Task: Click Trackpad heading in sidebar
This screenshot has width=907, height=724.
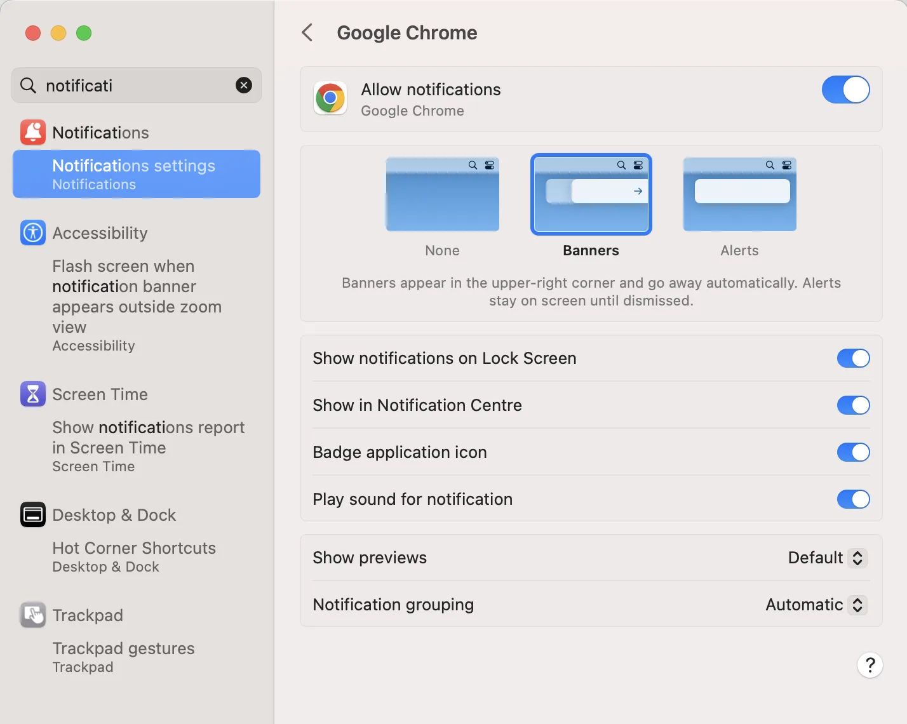Action: click(x=88, y=615)
